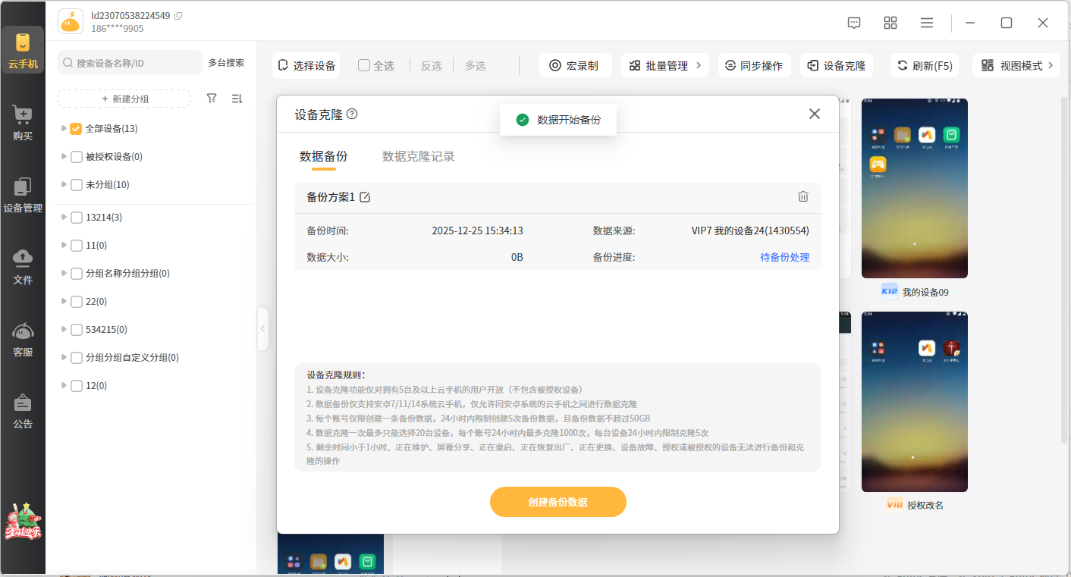Open the 客服 support sidebar icon

(23, 339)
